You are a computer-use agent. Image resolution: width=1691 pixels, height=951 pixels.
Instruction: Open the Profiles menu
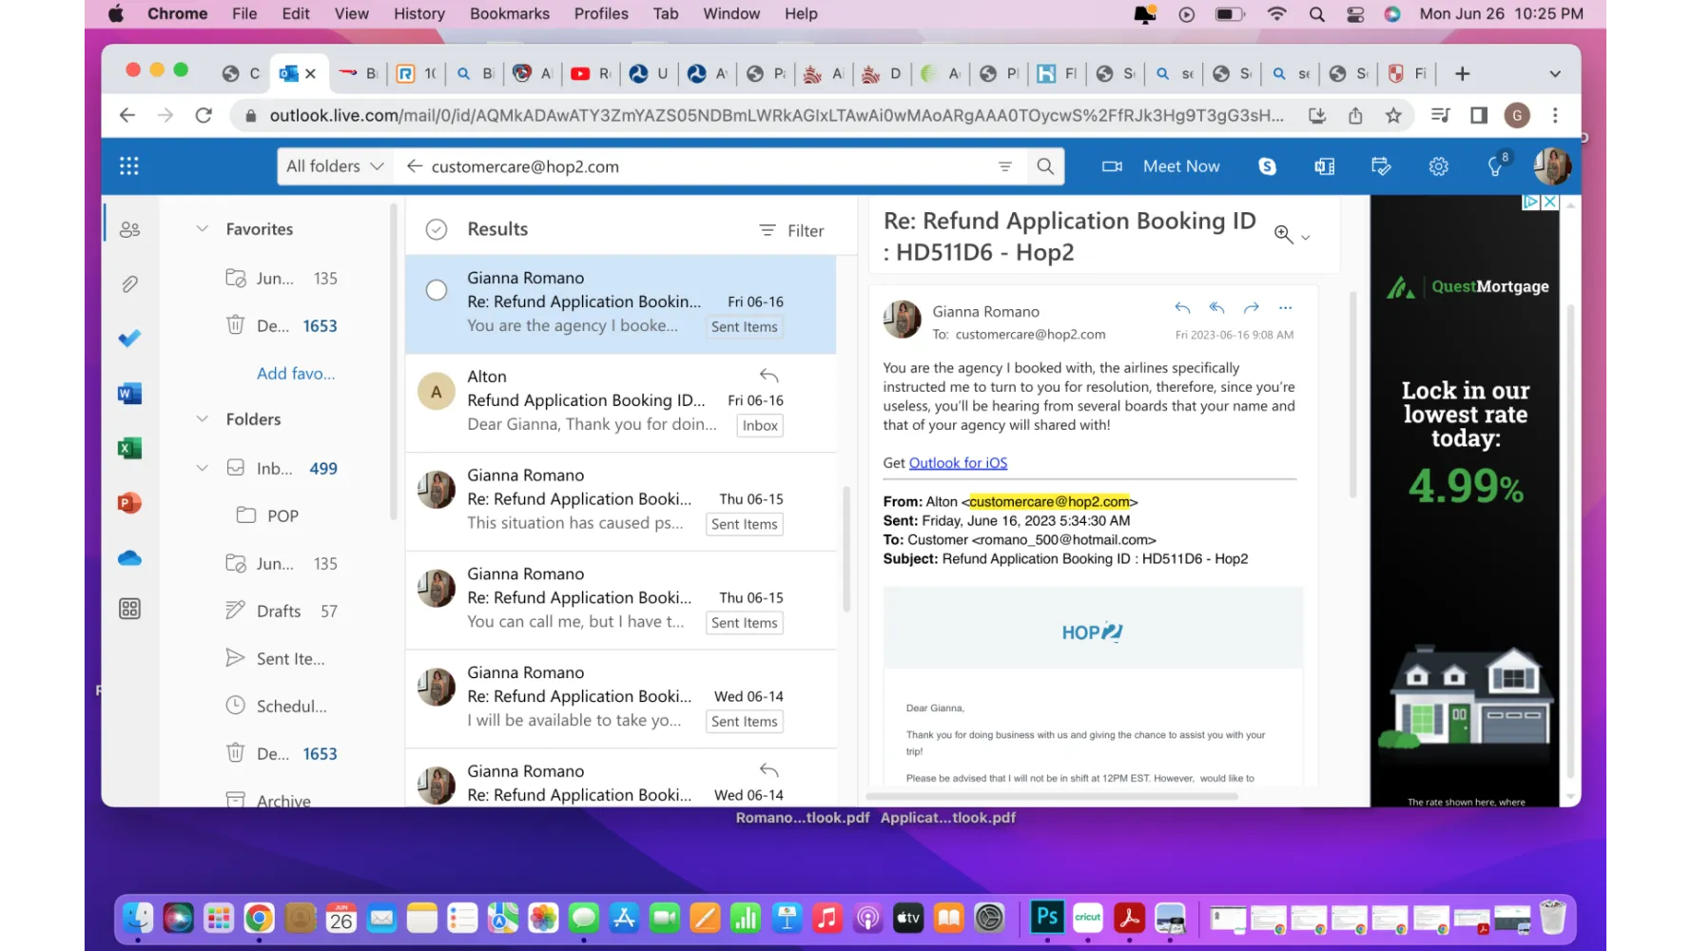[x=601, y=13]
